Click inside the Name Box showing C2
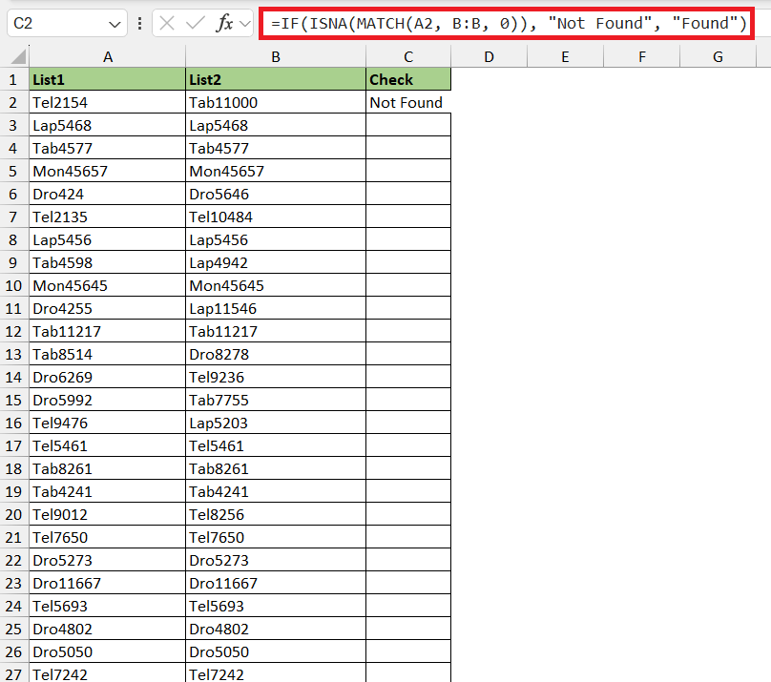The image size is (771, 682). click(55, 24)
